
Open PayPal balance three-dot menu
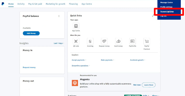click(59, 16)
